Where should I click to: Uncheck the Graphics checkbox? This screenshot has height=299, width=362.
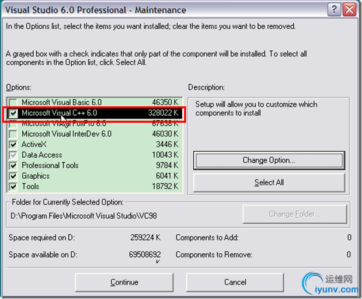13,176
